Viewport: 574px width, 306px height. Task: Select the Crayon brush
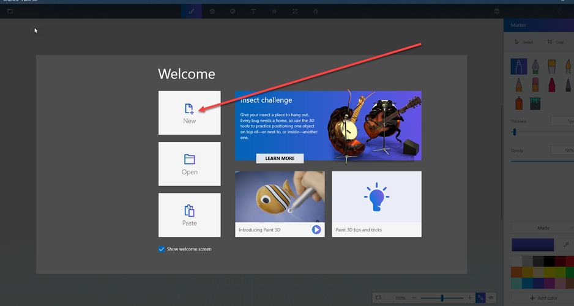(552, 85)
